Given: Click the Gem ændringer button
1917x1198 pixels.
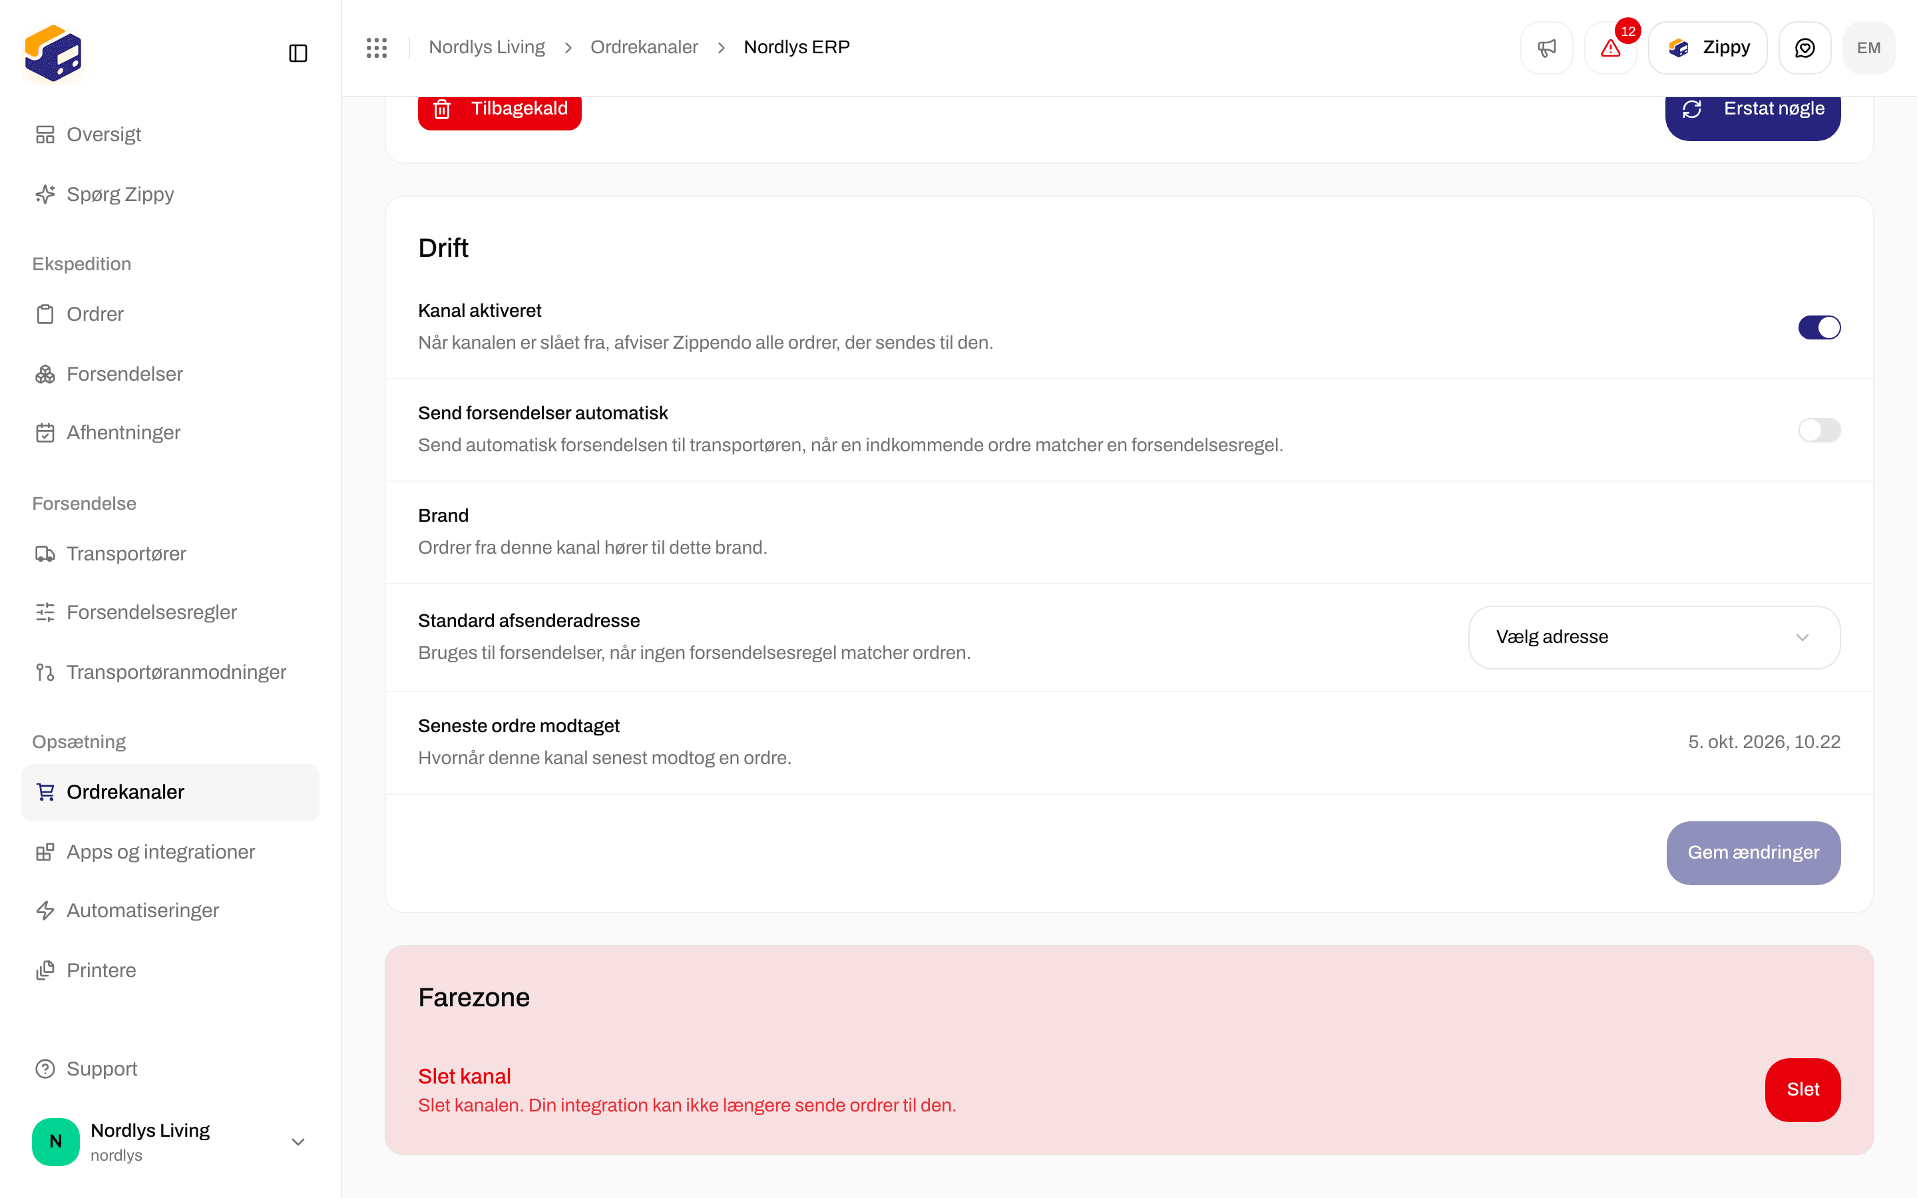Looking at the screenshot, I should coord(1753,853).
